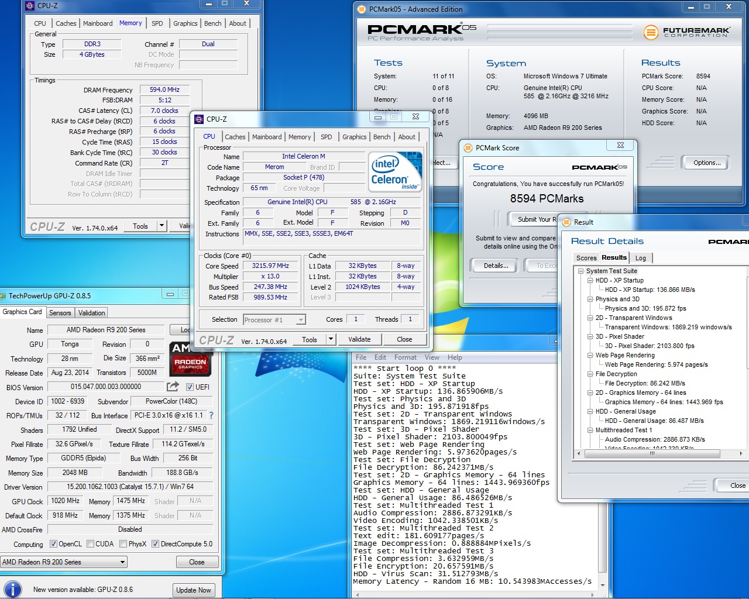The height and width of the screenshot is (599, 749).
Task: Switch to the Sensors tab in GPU-Z
Action: 60,313
